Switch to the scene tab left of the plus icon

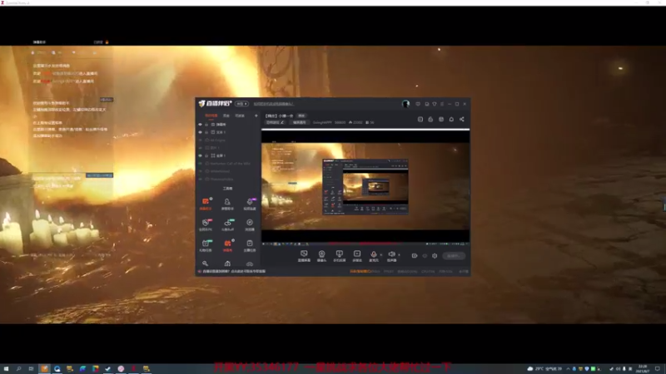[240, 116]
